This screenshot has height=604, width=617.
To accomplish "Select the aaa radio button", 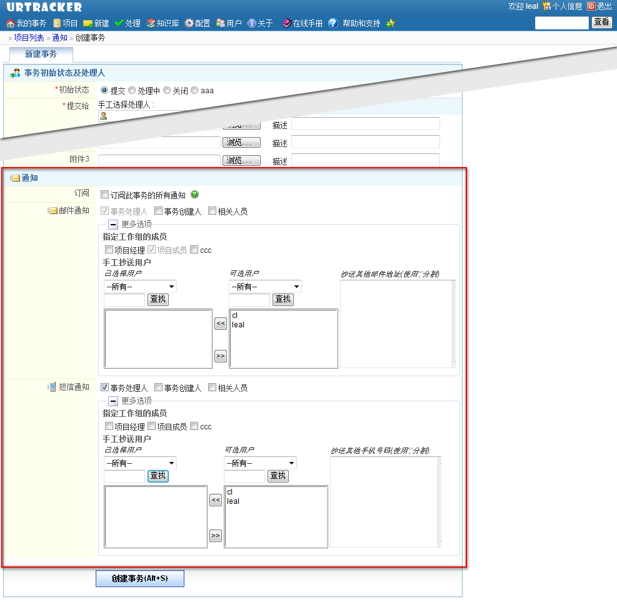I will coord(194,90).
